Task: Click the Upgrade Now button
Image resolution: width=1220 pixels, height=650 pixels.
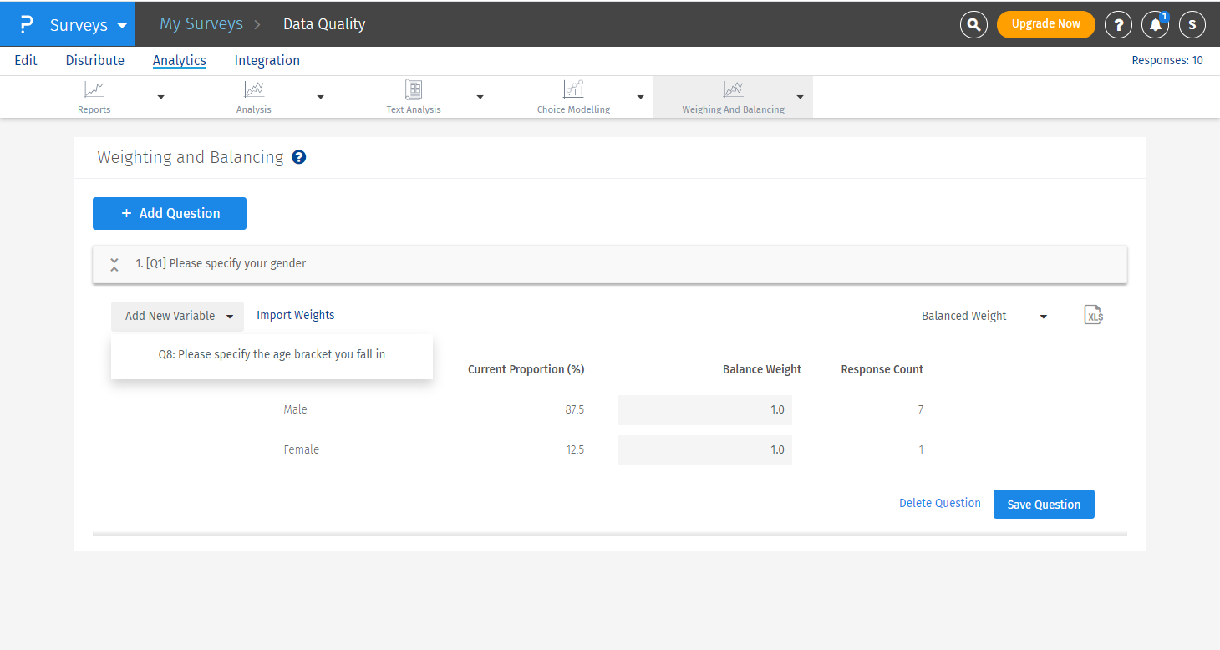Action: click(x=1045, y=24)
